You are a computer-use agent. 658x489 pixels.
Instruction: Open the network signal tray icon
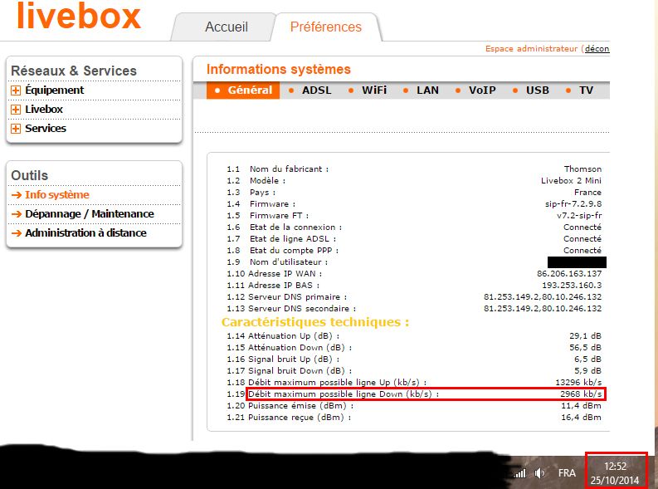[x=520, y=473]
